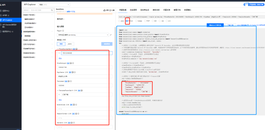Click [*] icon beside TemplateId
265x130 pixels.
point(66,81)
